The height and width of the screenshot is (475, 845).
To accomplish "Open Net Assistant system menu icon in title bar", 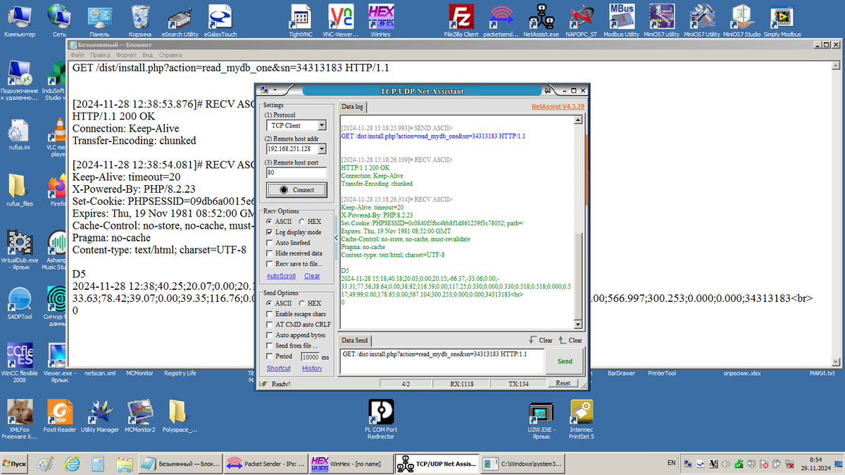I will (x=264, y=90).
